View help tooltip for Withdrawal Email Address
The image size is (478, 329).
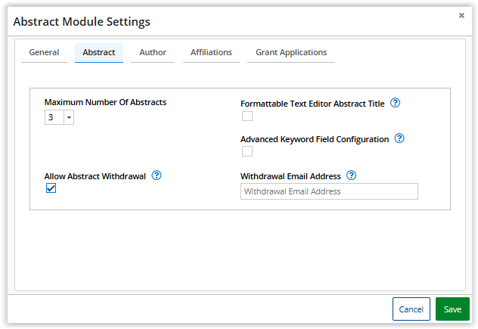351,175
